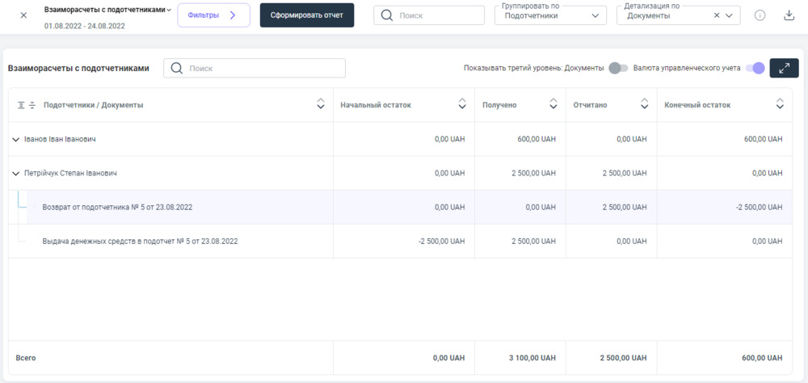
Task: Collapse the Петрійчук Степан Іванович row
Action: pos(16,174)
